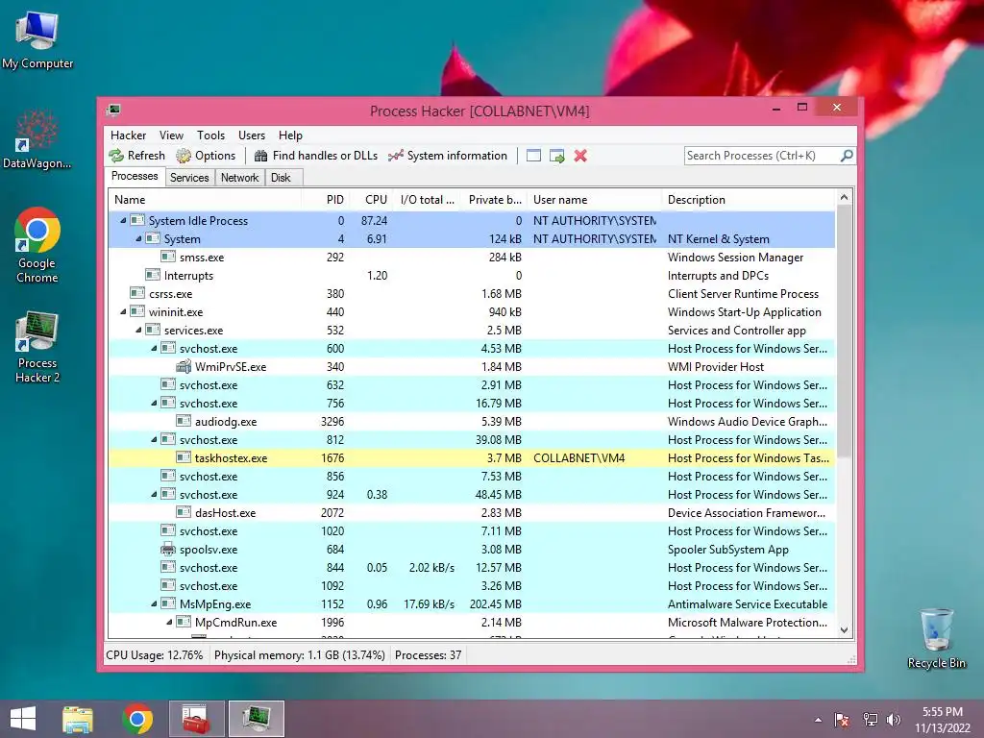Open the Hacker menu
This screenshot has height=738, width=984.
pos(128,135)
